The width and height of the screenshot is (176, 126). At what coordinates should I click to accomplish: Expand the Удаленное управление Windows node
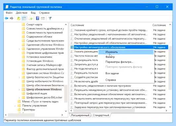point(19,49)
